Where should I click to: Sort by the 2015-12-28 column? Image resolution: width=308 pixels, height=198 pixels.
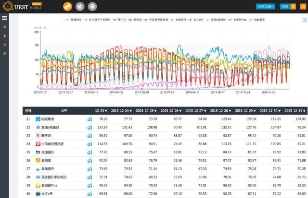(x=220, y=111)
